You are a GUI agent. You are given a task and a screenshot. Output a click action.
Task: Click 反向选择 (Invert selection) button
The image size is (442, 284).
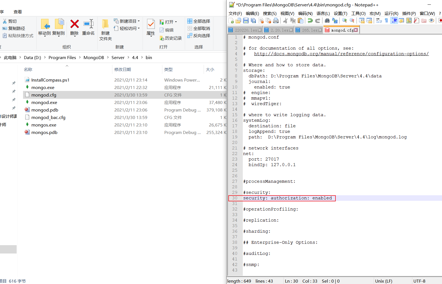(199, 35)
